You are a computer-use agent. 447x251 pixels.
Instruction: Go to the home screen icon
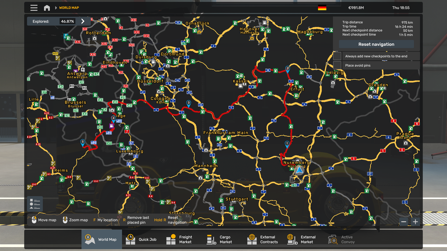point(47,8)
